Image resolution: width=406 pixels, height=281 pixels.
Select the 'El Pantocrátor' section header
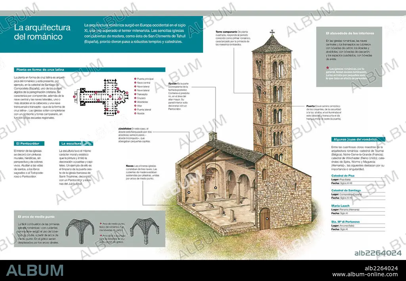point(29,143)
